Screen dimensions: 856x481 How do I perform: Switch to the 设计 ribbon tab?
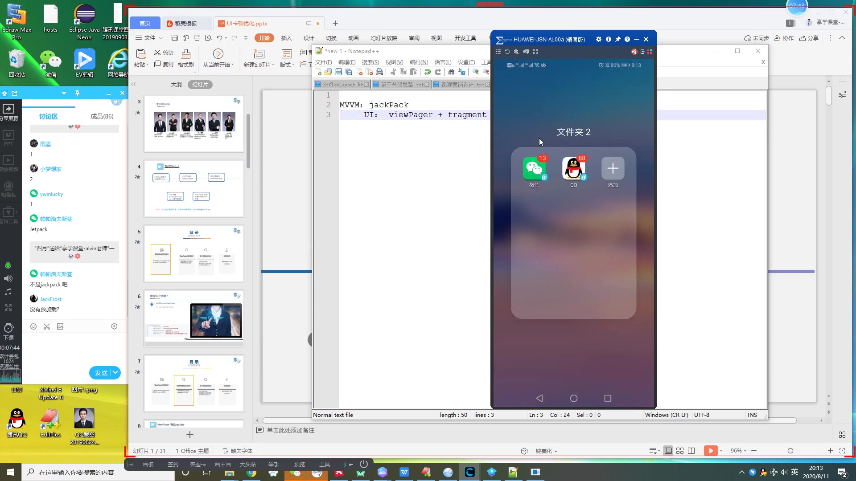pos(309,38)
